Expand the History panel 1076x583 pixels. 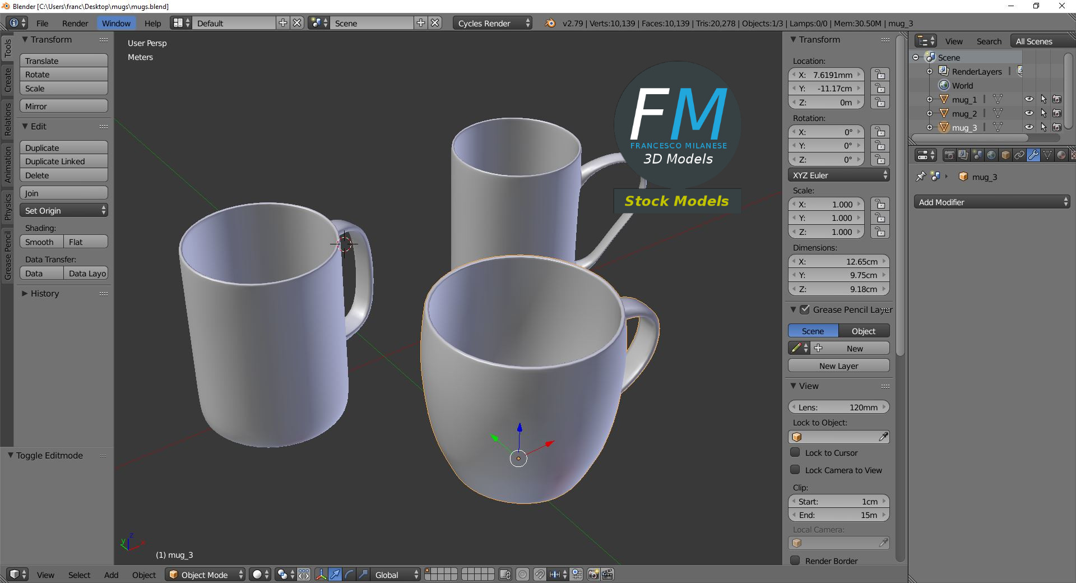pos(44,294)
